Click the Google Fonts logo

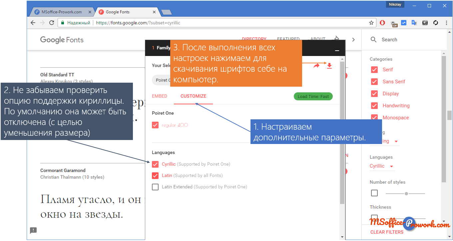pos(62,40)
